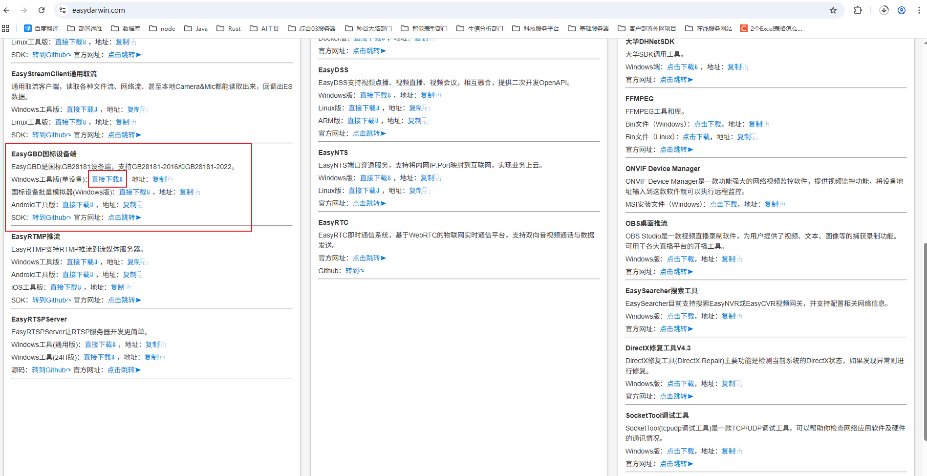Open EasyGBD SDK 转到Github link
927x476 pixels.
pyautogui.click(x=52, y=217)
